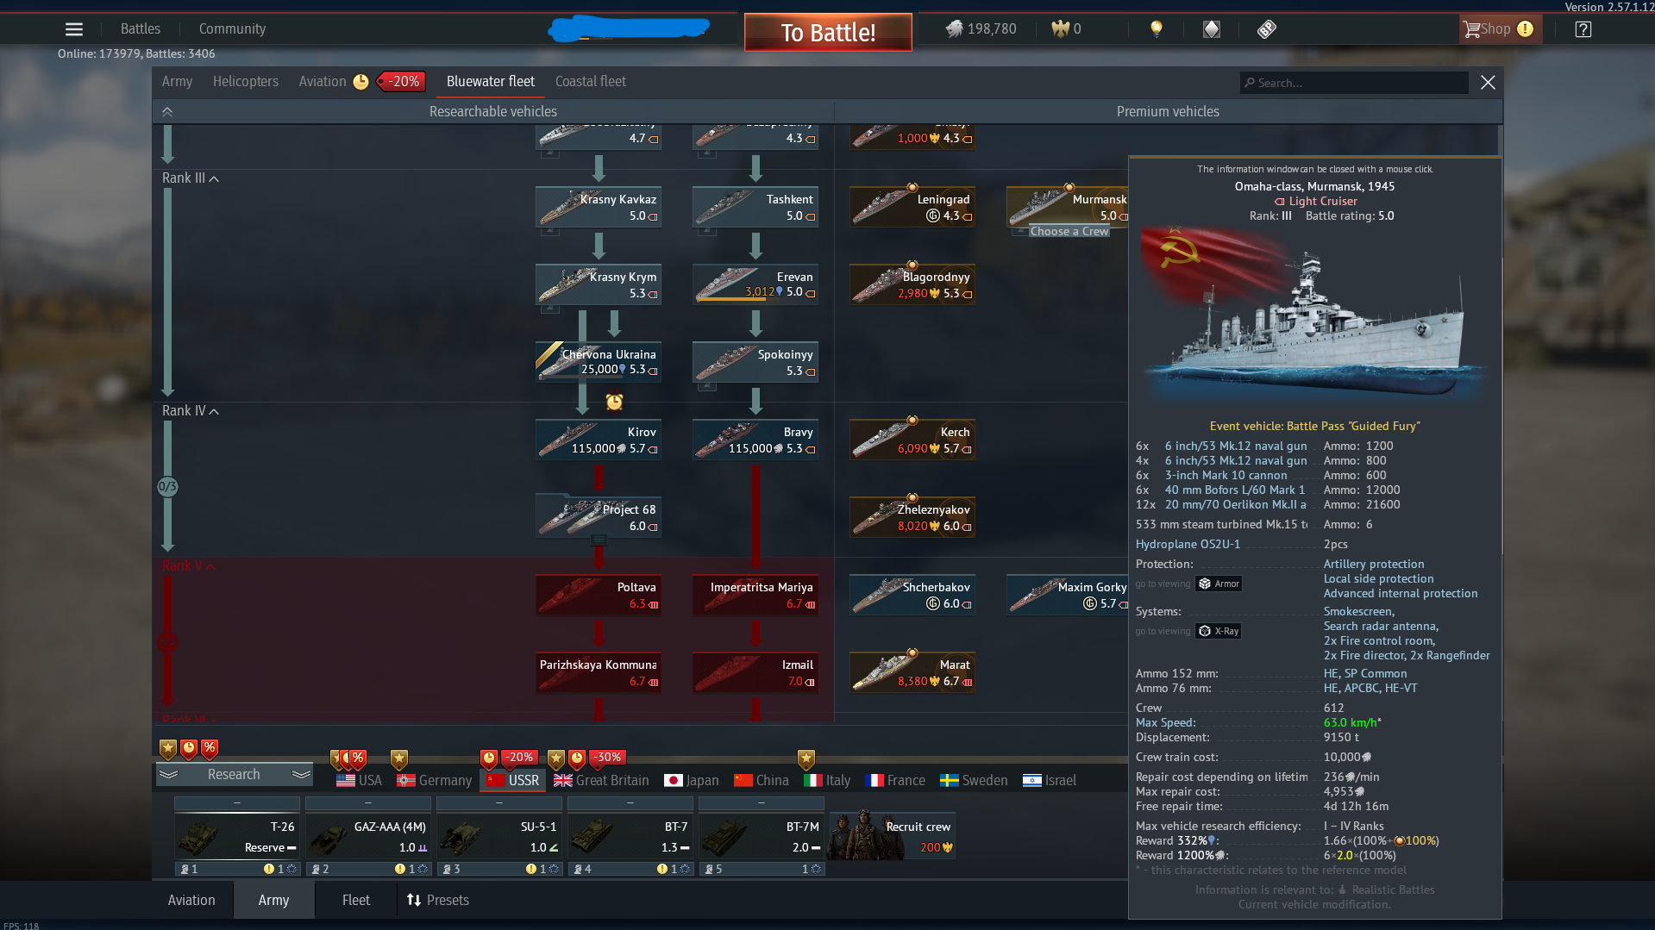Click the diamond icon in top bar
Screen dimensions: 1655x930
coord(1212,29)
